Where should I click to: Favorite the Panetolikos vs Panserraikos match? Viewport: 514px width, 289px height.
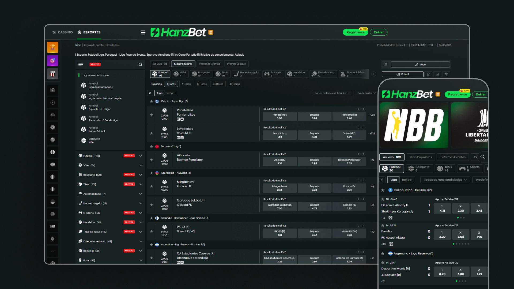(152, 115)
